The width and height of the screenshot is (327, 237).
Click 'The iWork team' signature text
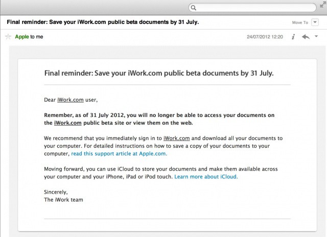coord(63,200)
